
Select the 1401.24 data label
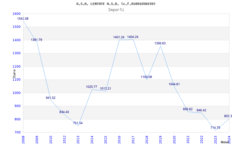(x=119, y=37)
